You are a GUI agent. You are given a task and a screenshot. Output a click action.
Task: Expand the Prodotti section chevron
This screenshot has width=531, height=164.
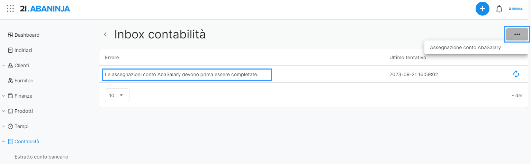point(3,111)
